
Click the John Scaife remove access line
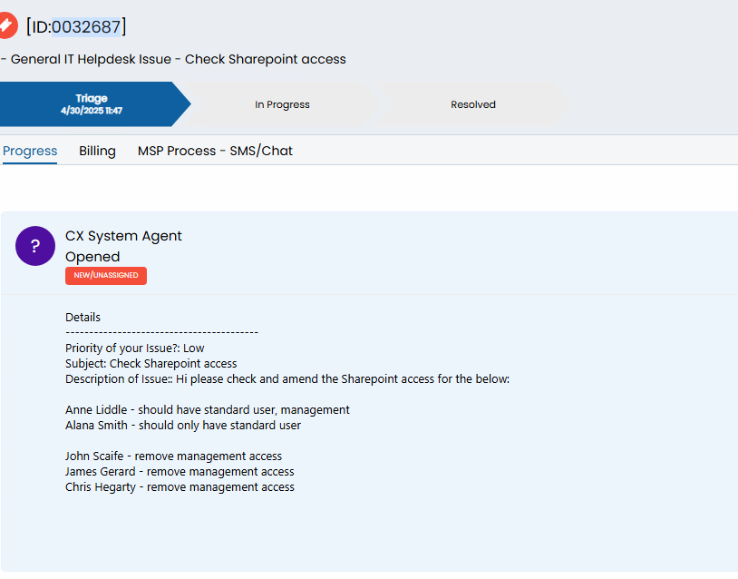(x=174, y=456)
